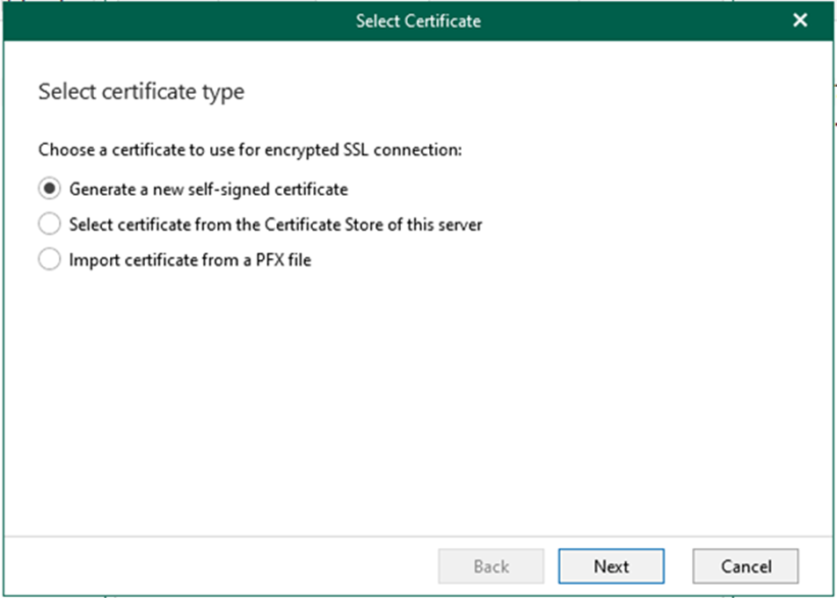This screenshot has width=837, height=598.
Task: Choose the Certificate Store of this server option
Action: click(50, 225)
